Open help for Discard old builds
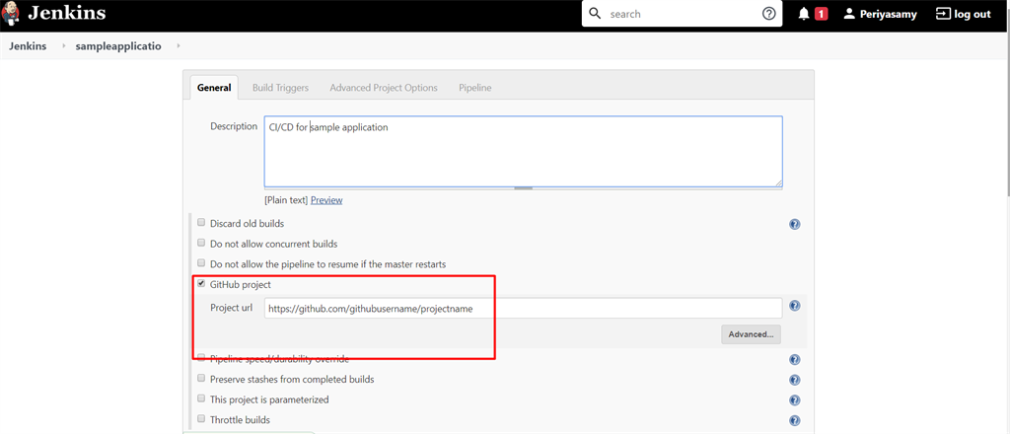Screen dimensions: 1010x434 (x=794, y=224)
